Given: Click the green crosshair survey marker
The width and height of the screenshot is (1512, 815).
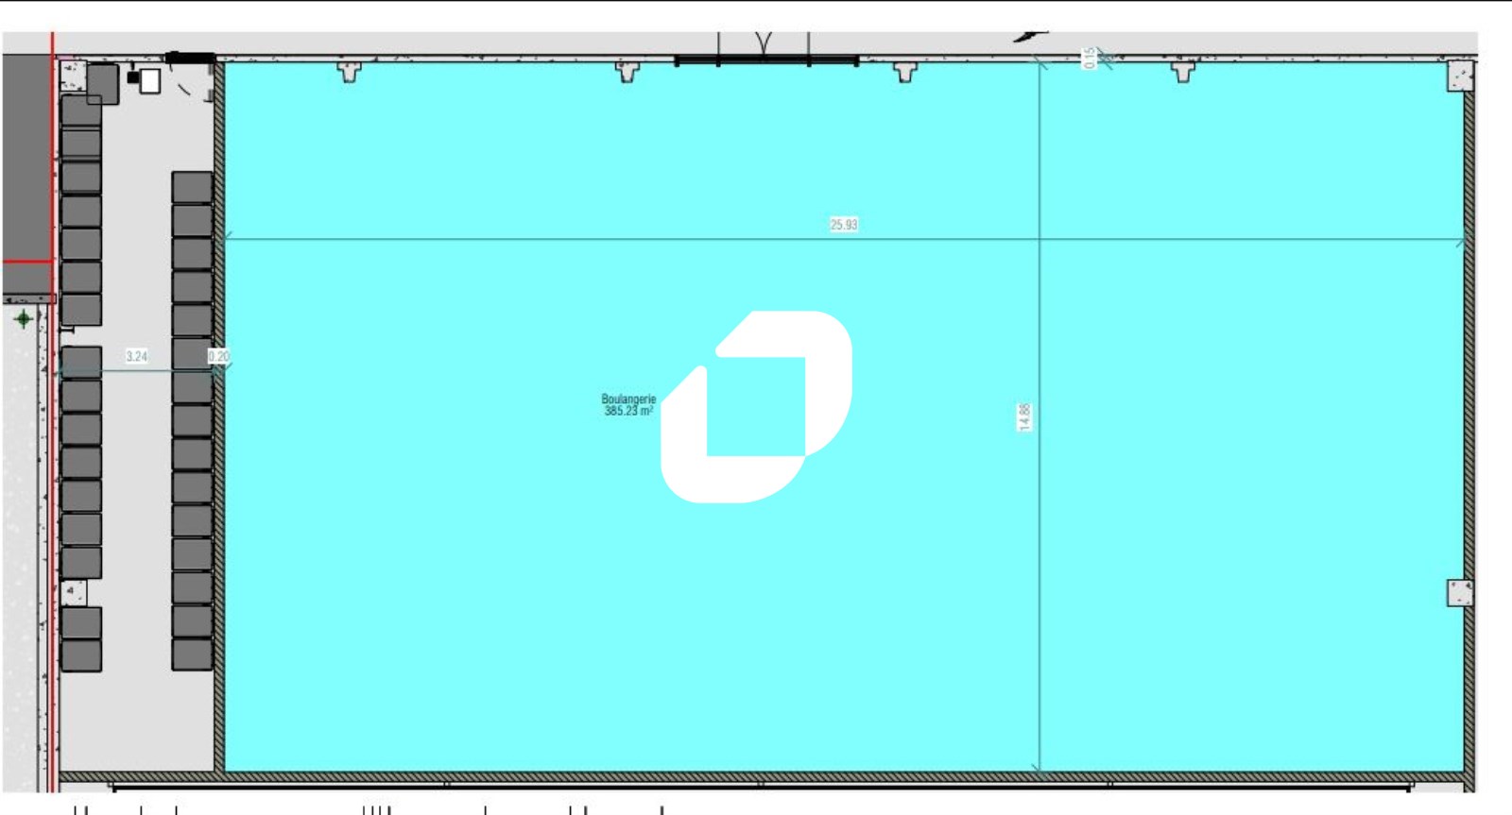Looking at the screenshot, I should coord(23,319).
